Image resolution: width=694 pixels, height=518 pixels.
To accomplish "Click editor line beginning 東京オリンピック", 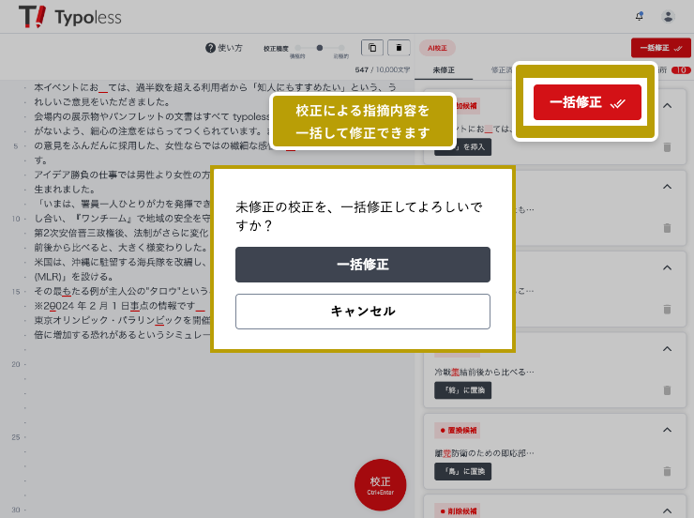I will point(122,321).
